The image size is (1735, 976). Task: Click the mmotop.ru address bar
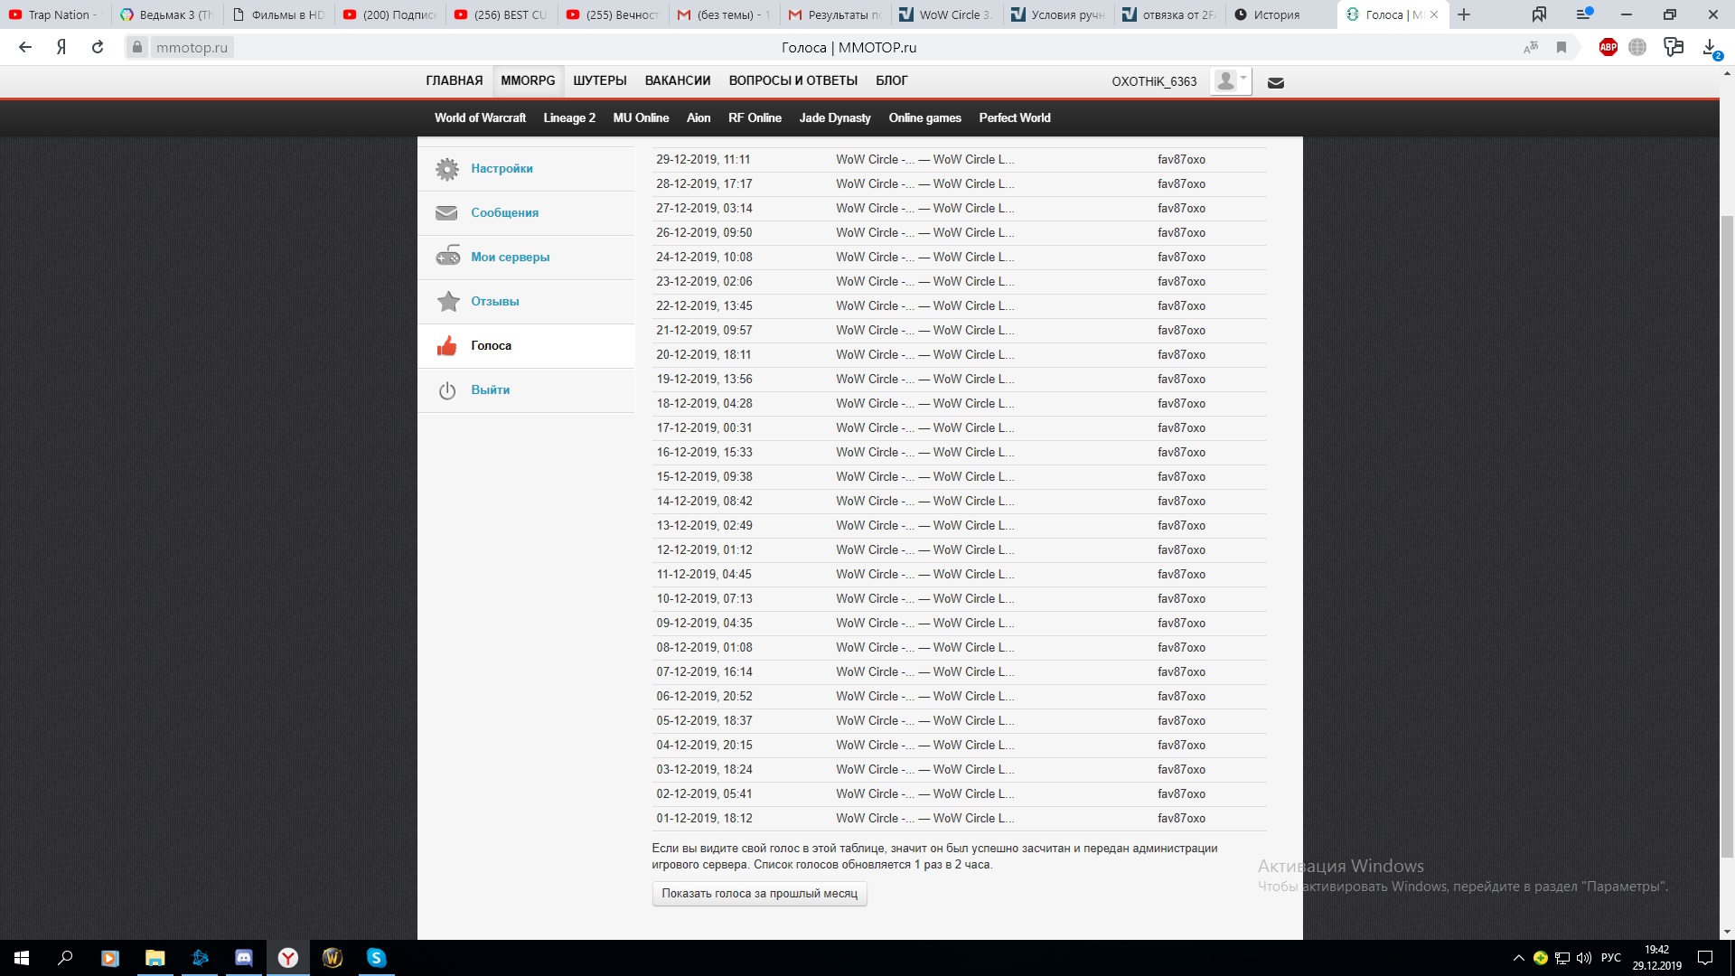coord(191,48)
